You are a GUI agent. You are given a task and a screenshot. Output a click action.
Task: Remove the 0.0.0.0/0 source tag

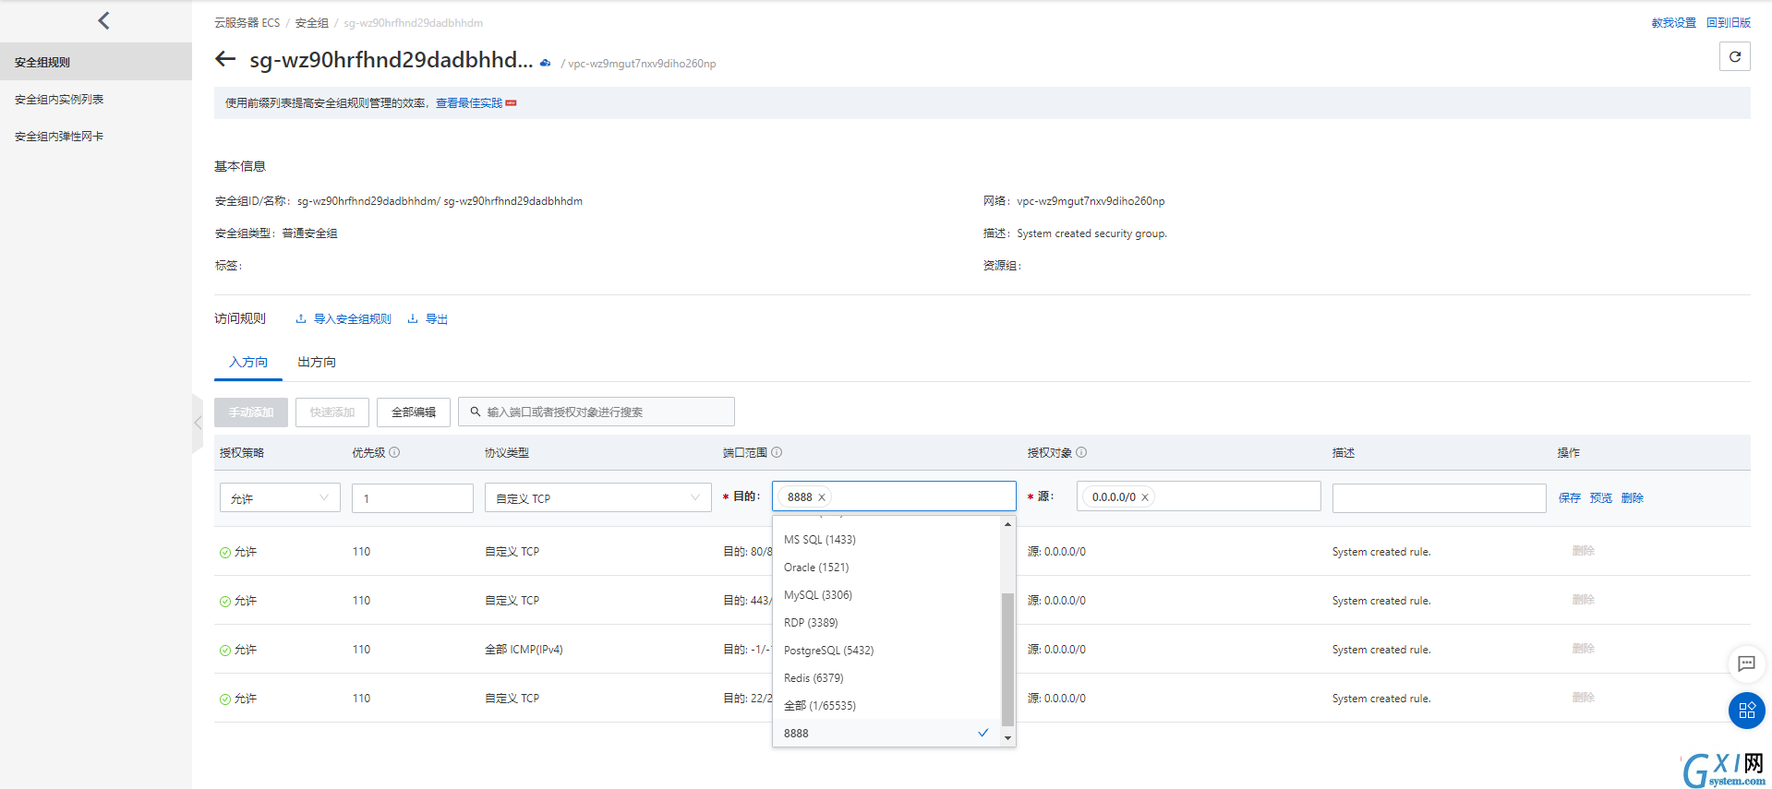[x=1145, y=497]
